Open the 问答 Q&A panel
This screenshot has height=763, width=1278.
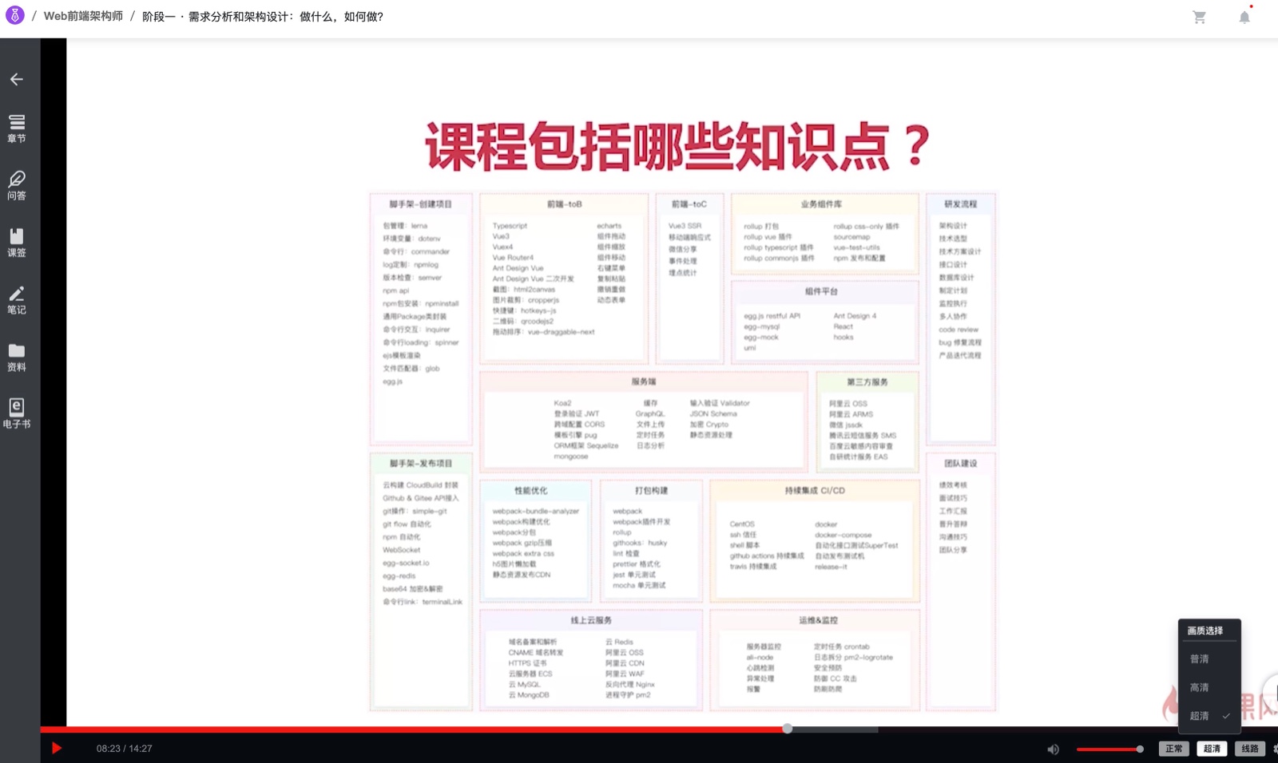coord(17,185)
